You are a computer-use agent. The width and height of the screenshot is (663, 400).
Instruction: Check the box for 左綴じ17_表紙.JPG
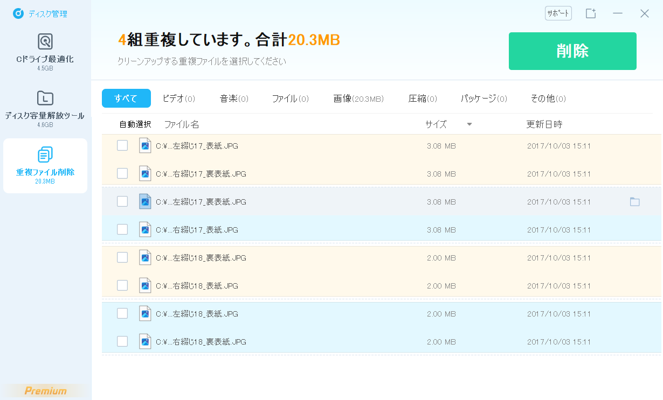pos(122,145)
